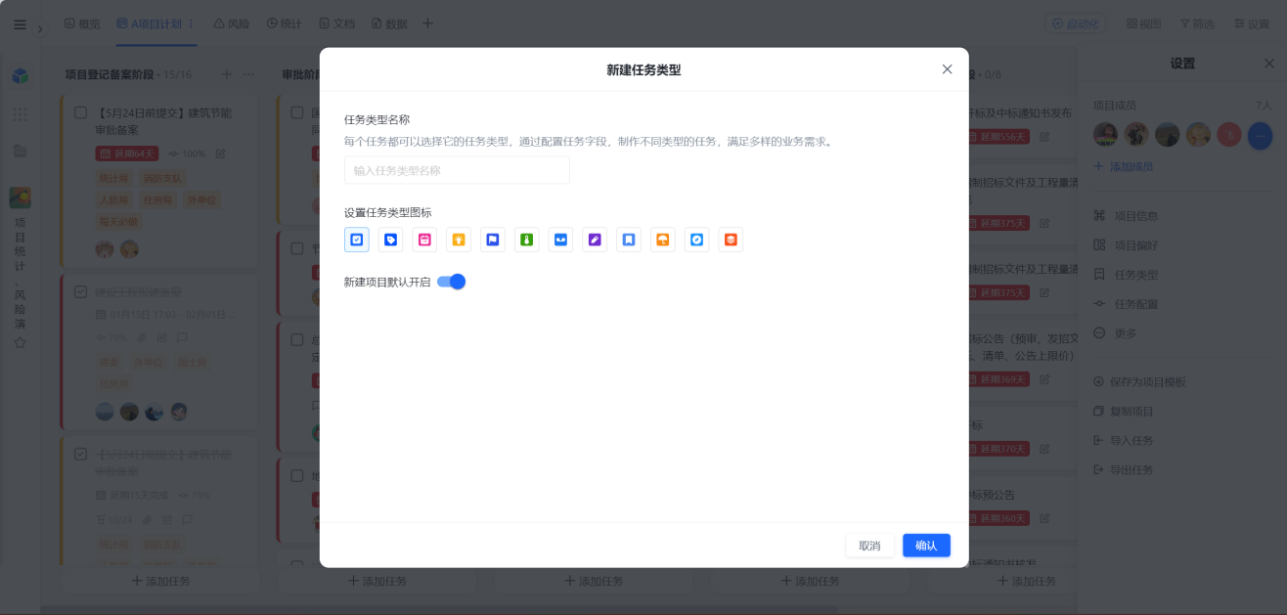Select the orange umbrella task type icon
The width and height of the screenshot is (1287, 615).
click(x=663, y=240)
